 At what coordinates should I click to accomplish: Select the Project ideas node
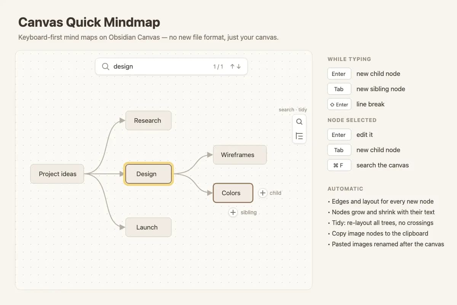(x=57, y=174)
